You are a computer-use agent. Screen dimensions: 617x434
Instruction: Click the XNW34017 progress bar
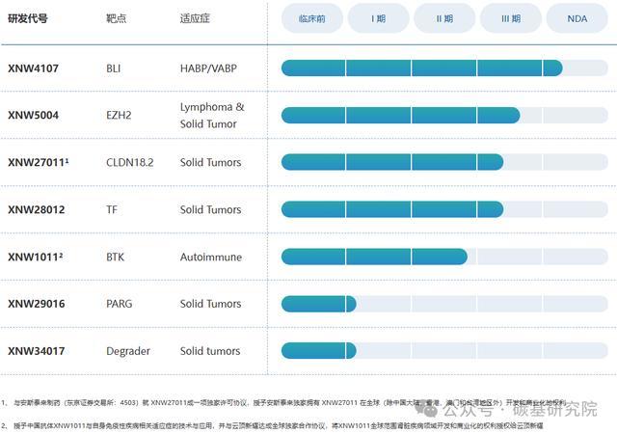coord(444,350)
